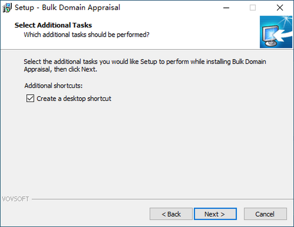The width and height of the screenshot is (294, 227).
Task: Click blank white header area left of wizard image
Action: tap(206, 31)
